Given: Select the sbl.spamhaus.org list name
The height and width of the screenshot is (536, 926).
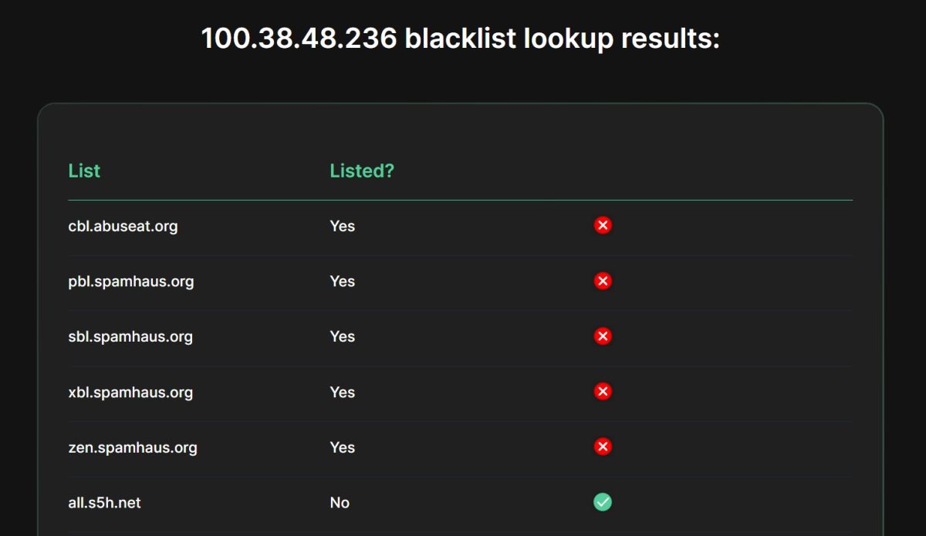Looking at the screenshot, I should [x=130, y=337].
